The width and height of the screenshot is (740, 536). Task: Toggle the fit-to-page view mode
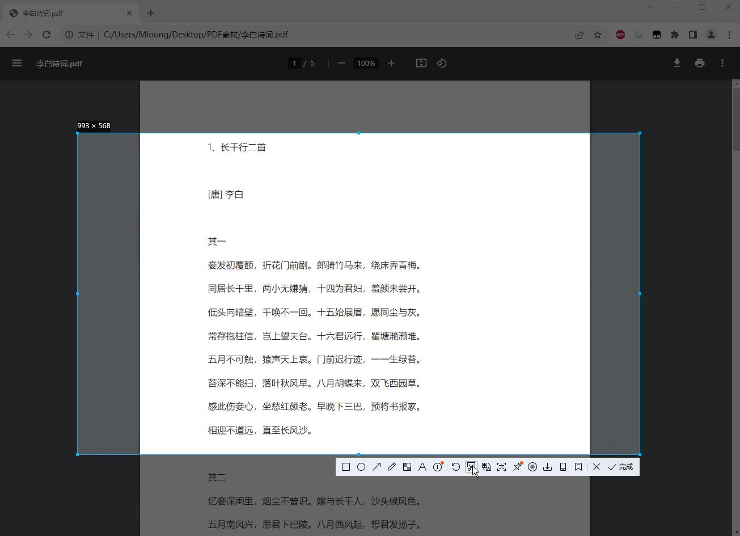(x=421, y=63)
